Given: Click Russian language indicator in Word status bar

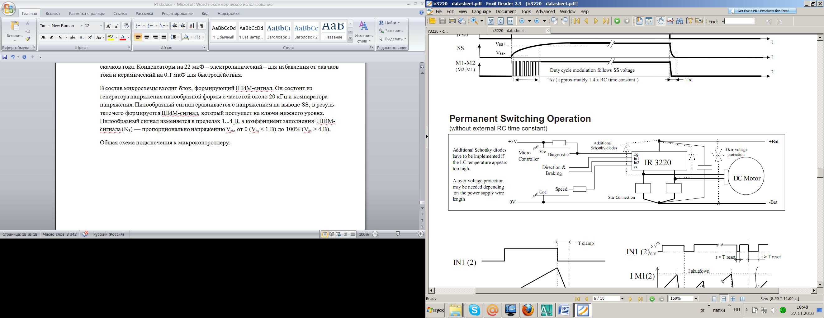Looking at the screenshot, I should coord(108,234).
